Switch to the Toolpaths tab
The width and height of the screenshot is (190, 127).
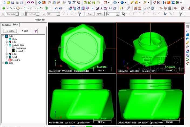(6, 25)
